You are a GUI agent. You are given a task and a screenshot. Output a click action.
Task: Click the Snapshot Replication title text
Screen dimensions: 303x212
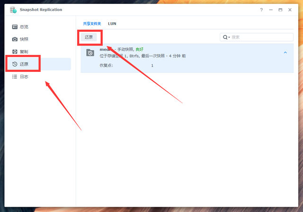(x=41, y=9)
